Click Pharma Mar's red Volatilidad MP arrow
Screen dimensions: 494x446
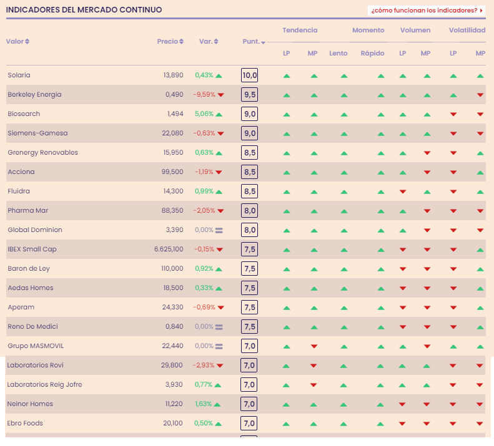pos(480,211)
